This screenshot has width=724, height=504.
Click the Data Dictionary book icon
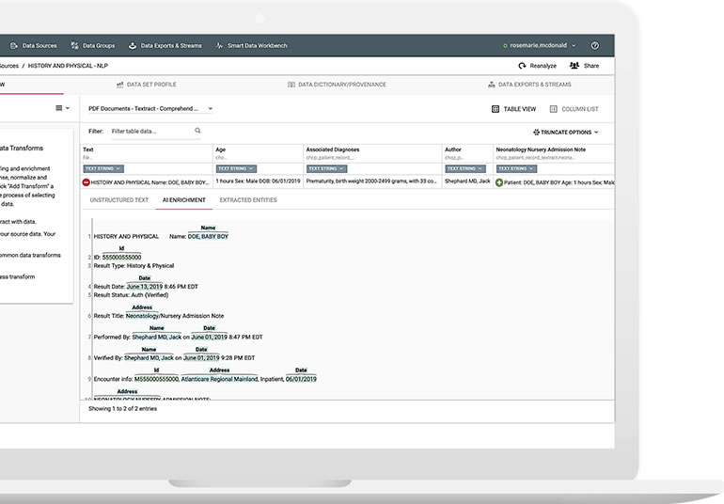(x=291, y=85)
